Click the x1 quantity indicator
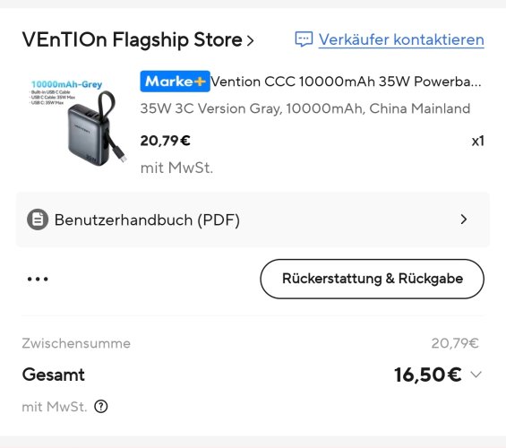Image resolution: width=506 pixels, height=448 pixels. coord(477,141)
